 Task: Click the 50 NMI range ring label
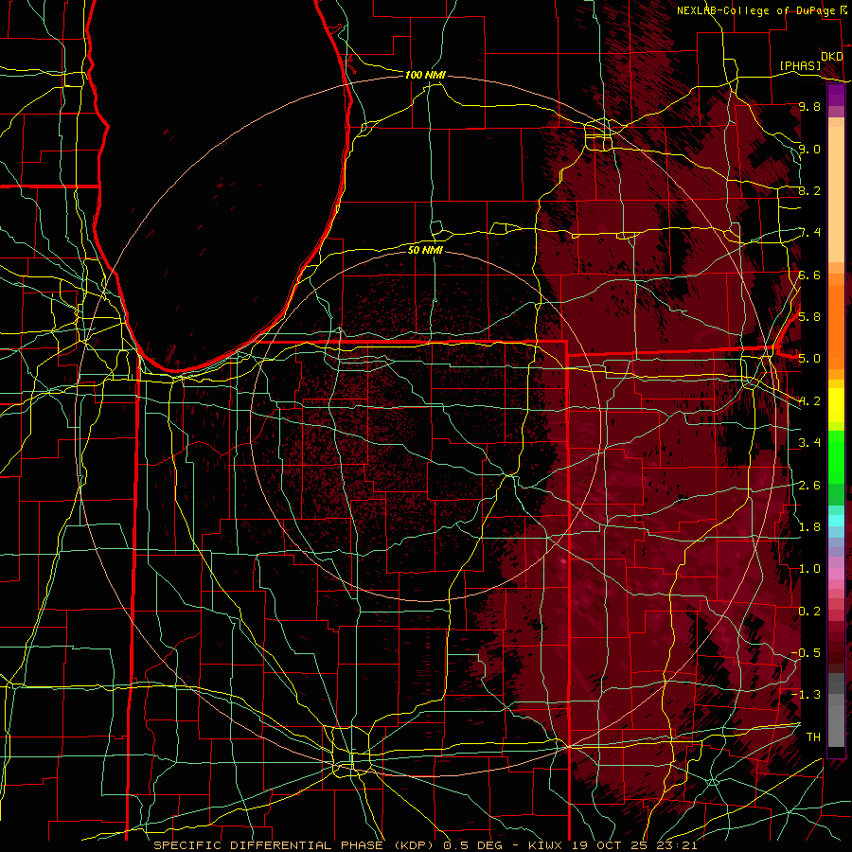coord(425,250)
